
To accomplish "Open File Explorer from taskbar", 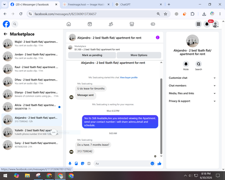I will coord(27,175).
